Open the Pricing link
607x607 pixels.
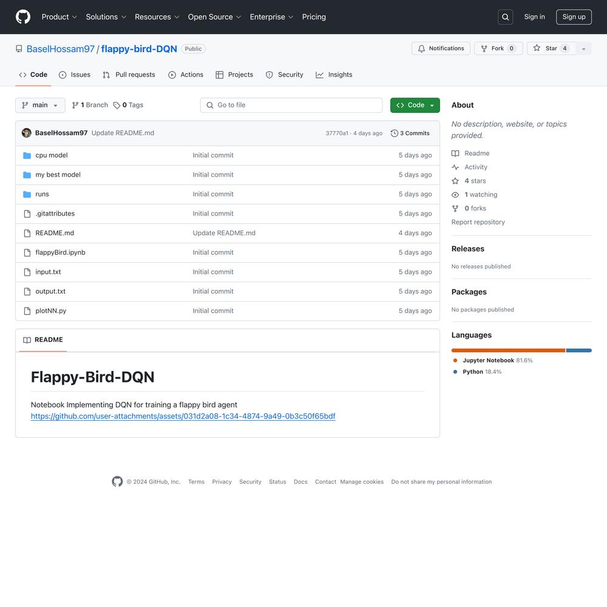tap(314, 17)
